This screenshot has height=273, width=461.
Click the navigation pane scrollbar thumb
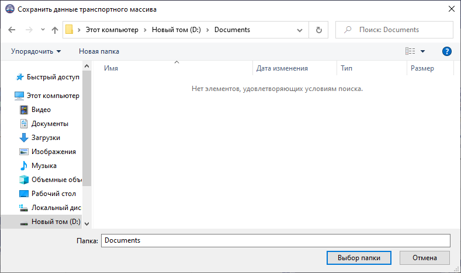[x=86, y=128]
